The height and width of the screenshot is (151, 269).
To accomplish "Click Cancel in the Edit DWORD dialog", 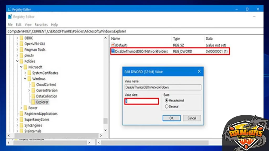I will coord(192,118).
